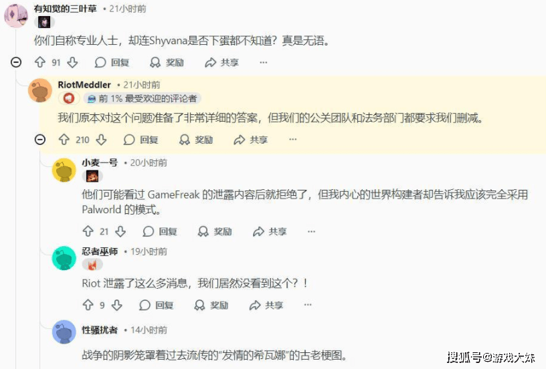Click the 奖励 award icon under RiotMeddler's comment
546x369 pixels.
point(184,140)
